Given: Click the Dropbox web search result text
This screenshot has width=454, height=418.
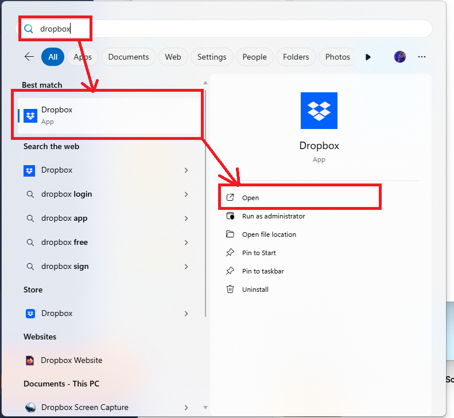Looking at the screenshot, I should pos(57,170).
